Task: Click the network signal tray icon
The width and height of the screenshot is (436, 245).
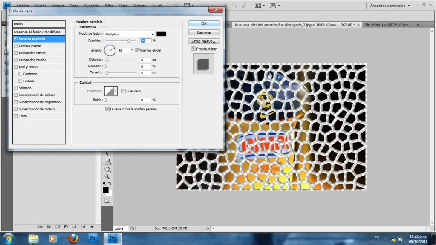Action: (x=393, y=239)
